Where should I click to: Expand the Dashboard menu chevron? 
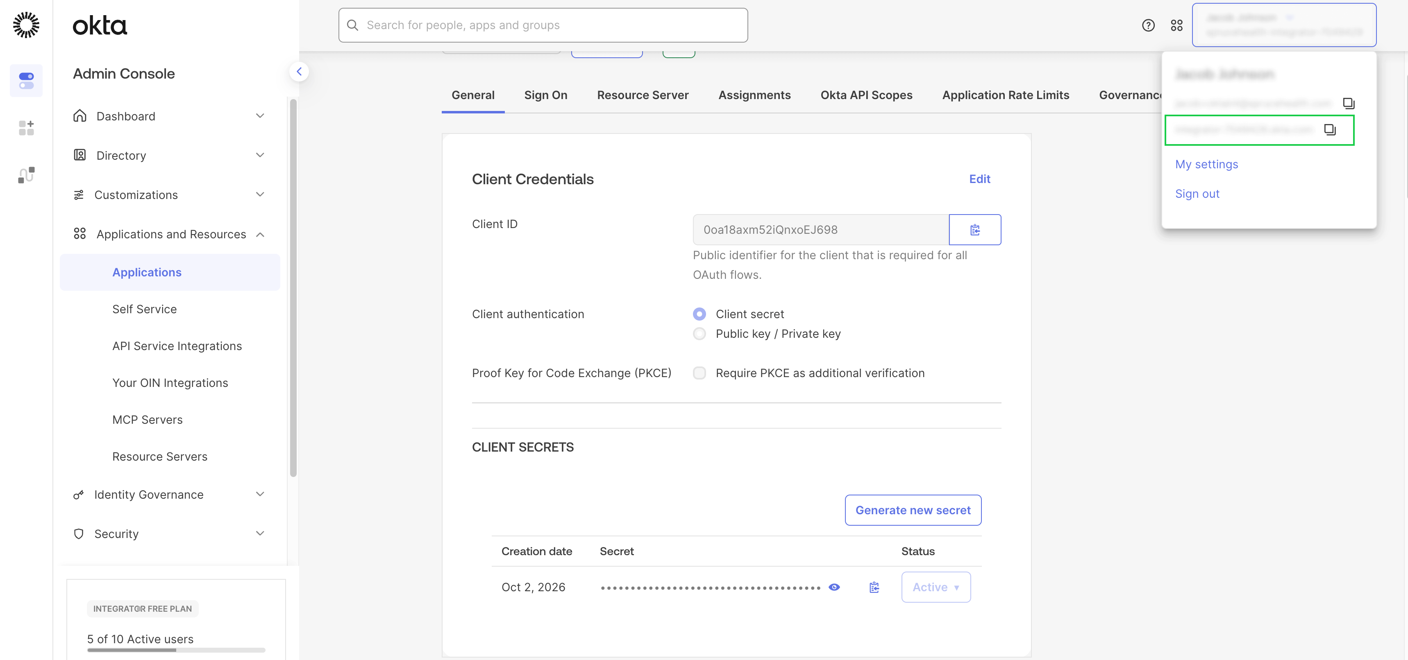(260, 116)
